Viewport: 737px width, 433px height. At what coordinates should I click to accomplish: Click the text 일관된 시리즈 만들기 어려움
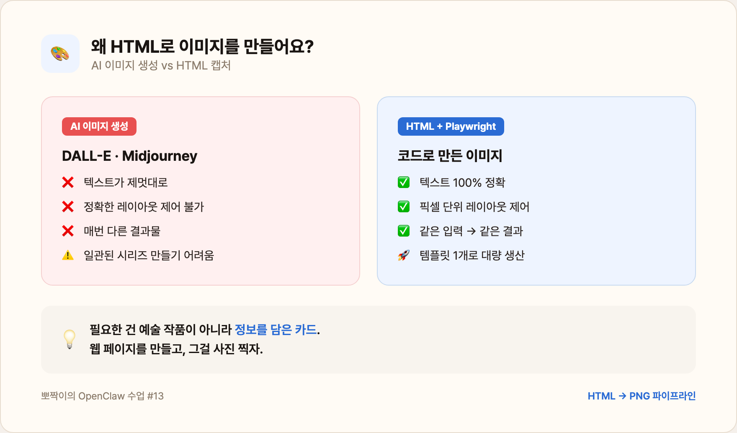149,255
